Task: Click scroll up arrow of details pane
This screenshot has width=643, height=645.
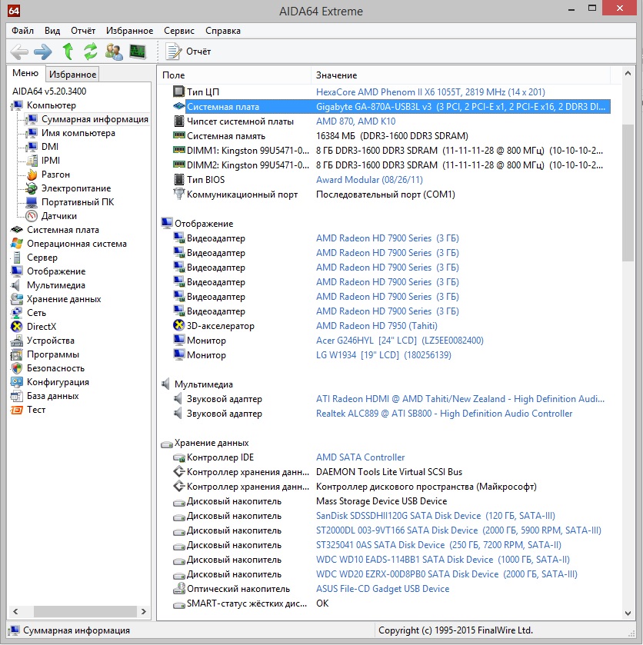Action: [x=628, y=74]
